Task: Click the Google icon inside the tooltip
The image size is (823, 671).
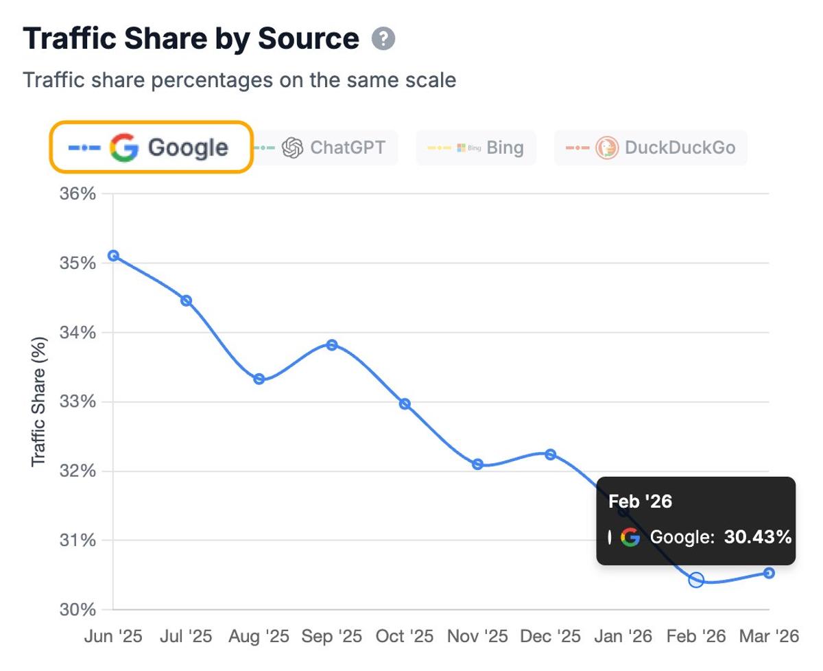Action: [630, 538]
